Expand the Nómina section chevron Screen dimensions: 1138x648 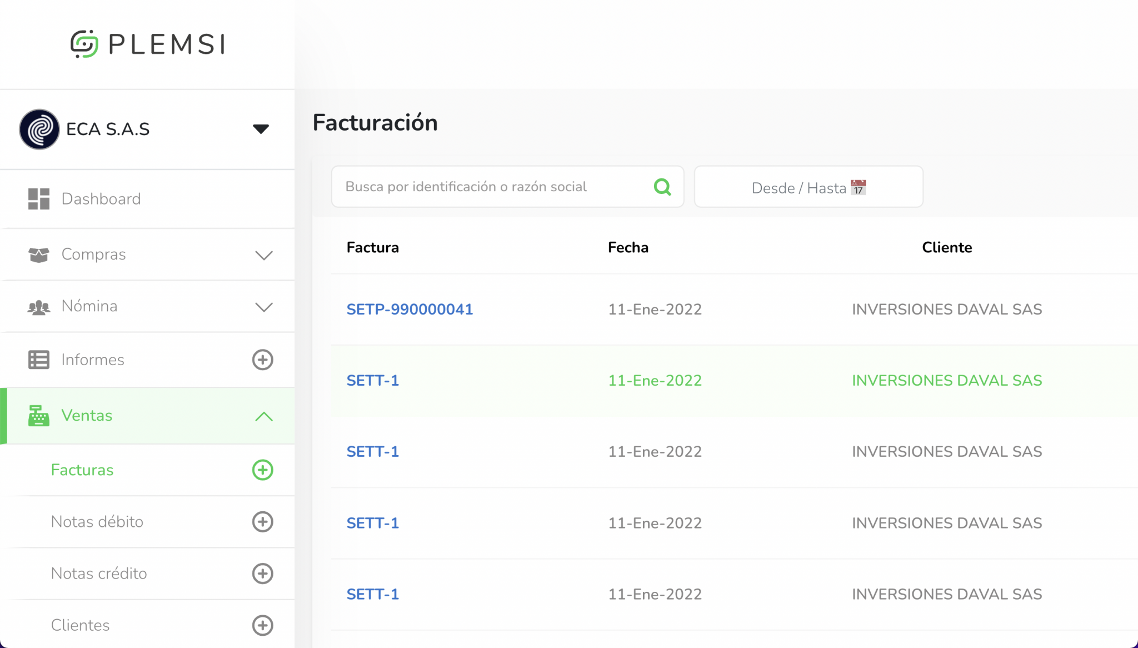[x=263, y=307]
